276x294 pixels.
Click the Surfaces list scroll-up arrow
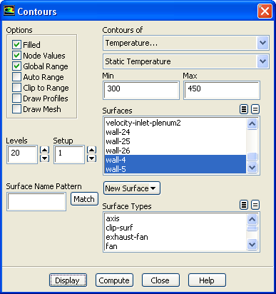pyautogui.click(x=252, y=123)
